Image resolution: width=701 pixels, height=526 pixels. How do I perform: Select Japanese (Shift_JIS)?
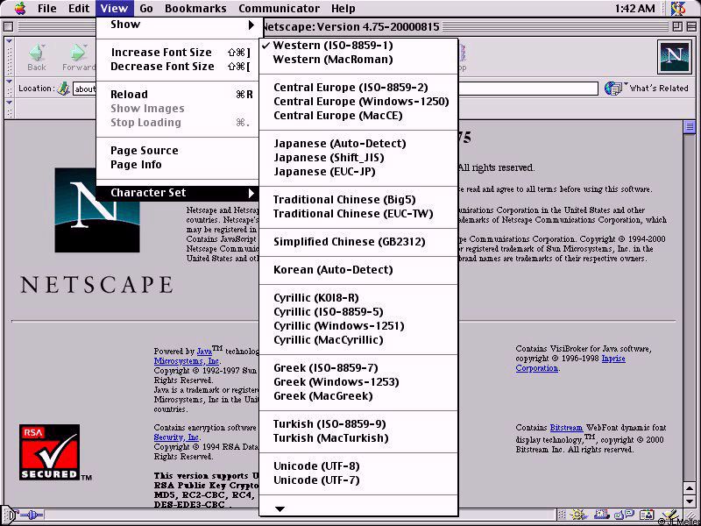tap(358, 158)
